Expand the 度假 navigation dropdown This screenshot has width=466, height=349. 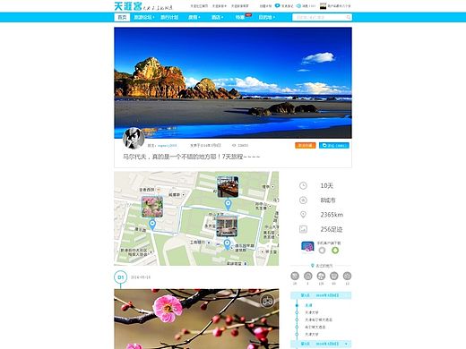(x=194, y=17)
